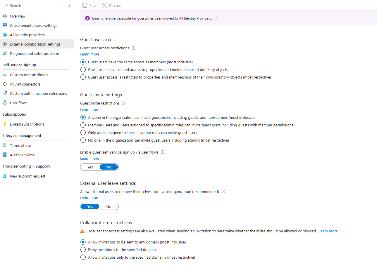Collapse the sidebar with the double chevron
This screenshot has height=275, width=377.
tap(70, 6)
